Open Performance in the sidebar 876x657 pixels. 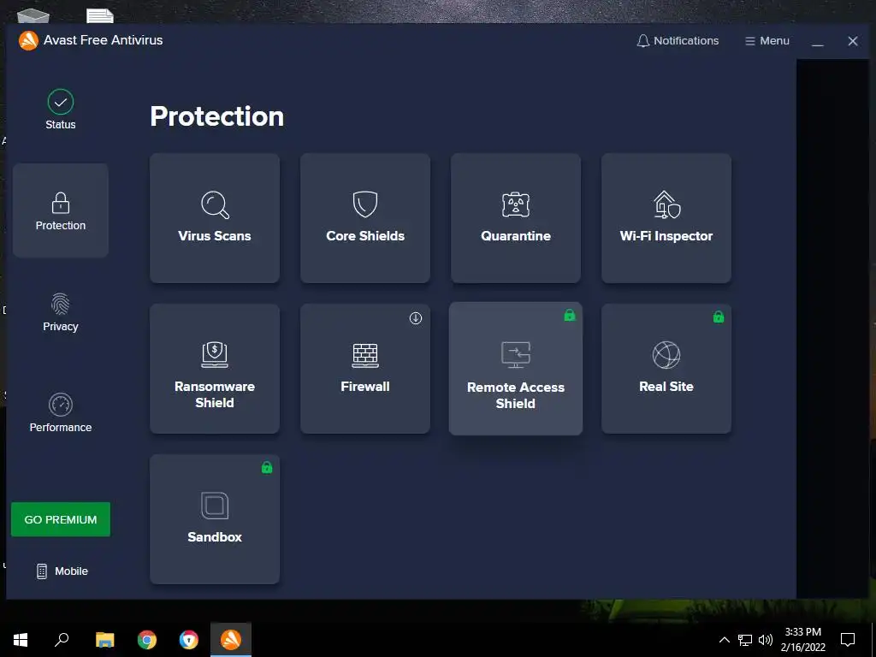pyautogui.click(x=61, y=413)
